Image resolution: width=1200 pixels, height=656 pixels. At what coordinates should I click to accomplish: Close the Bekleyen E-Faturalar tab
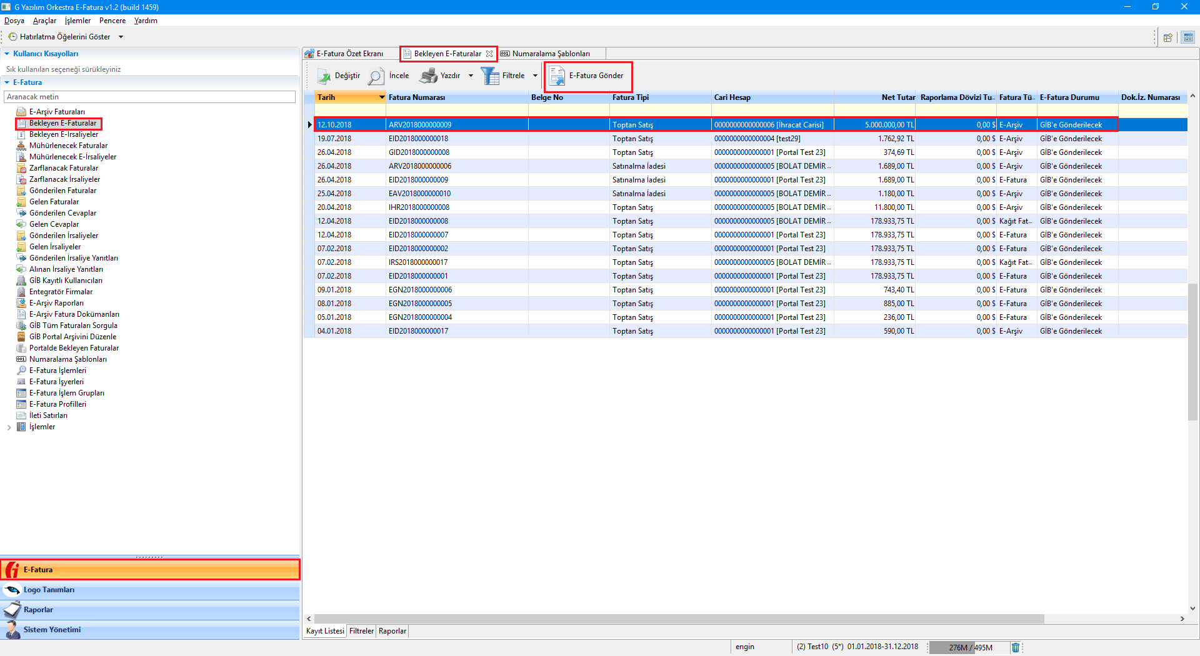coord(489,54)
